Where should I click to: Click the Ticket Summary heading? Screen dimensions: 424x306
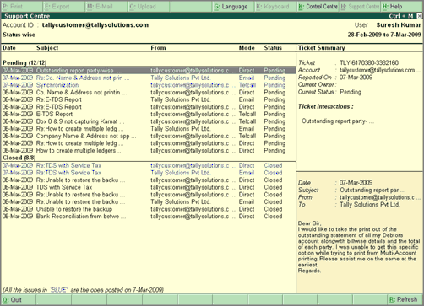tap(322, 48)
